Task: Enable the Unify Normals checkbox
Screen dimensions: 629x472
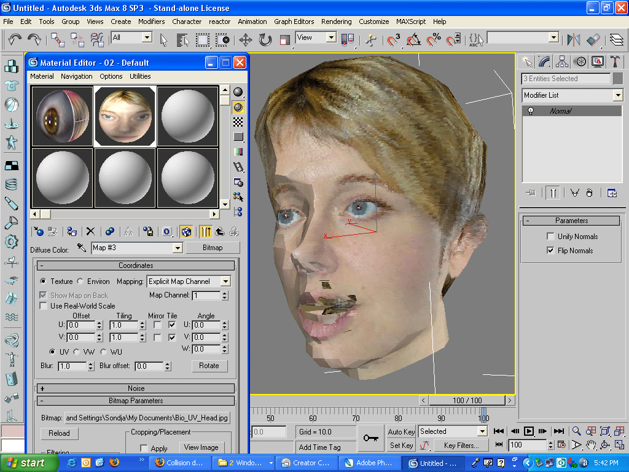Action: (550, 237)
